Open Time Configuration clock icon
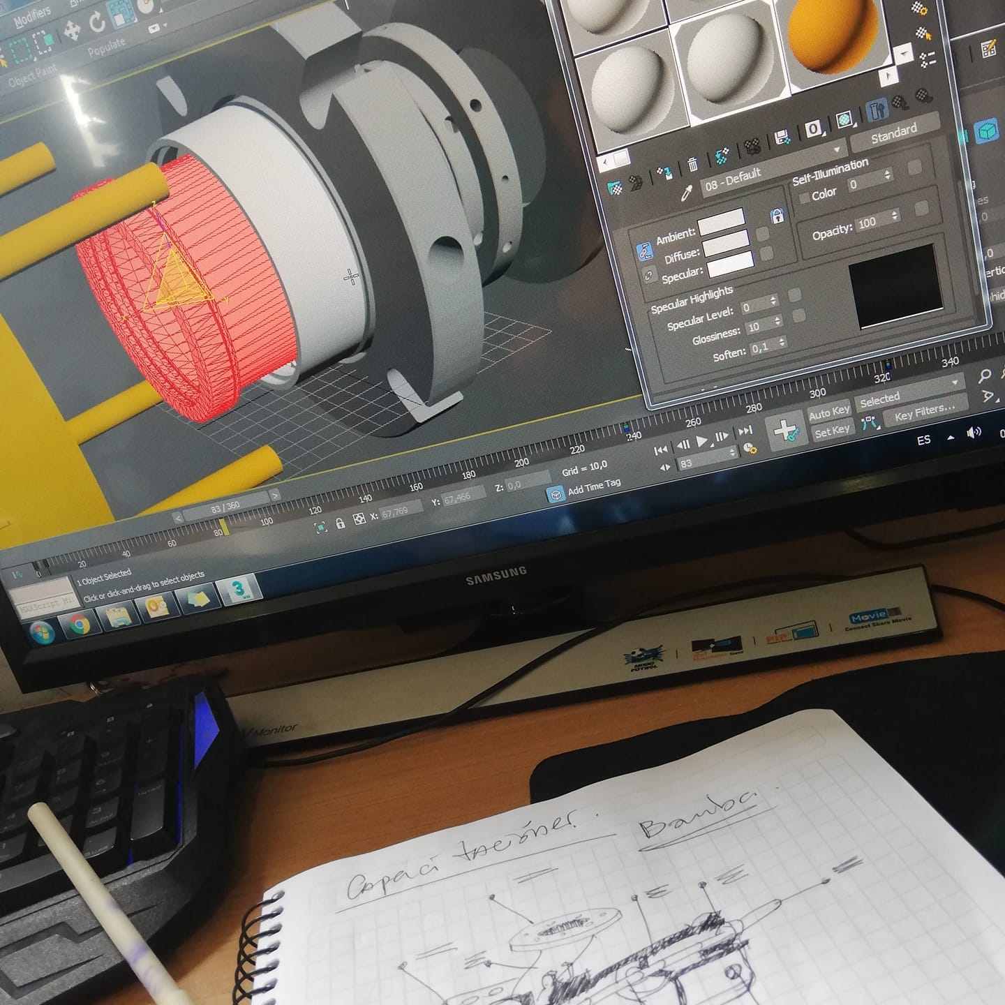Viewport: 1005px width, 1005px height. tap(750, 447)
